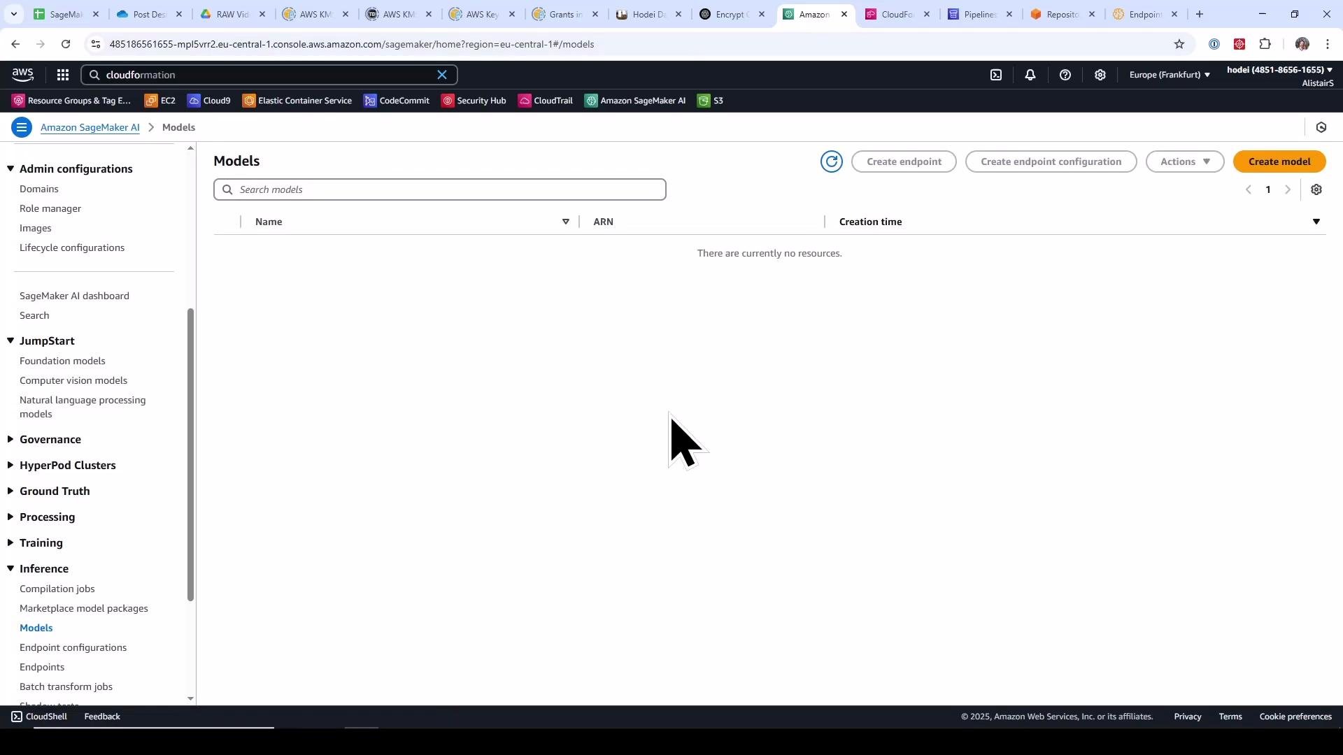Image resolution: width=1343 pixels, height=755 pixels.
Task: Open Resource Groups & Tag Editor shortcut
Action: tap(71, 101)
